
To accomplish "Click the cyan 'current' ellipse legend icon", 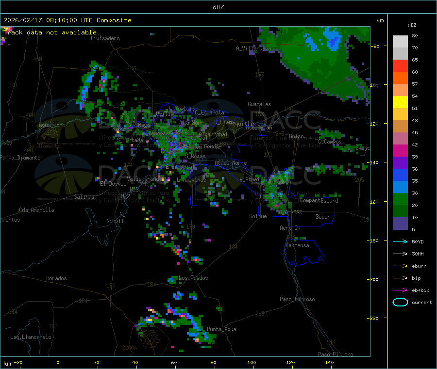I will pyautogui.click(x=400, y=302).
